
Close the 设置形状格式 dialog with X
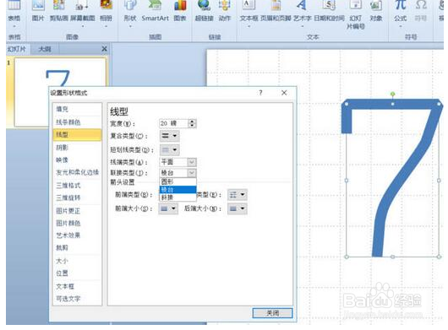pos(284,93)
